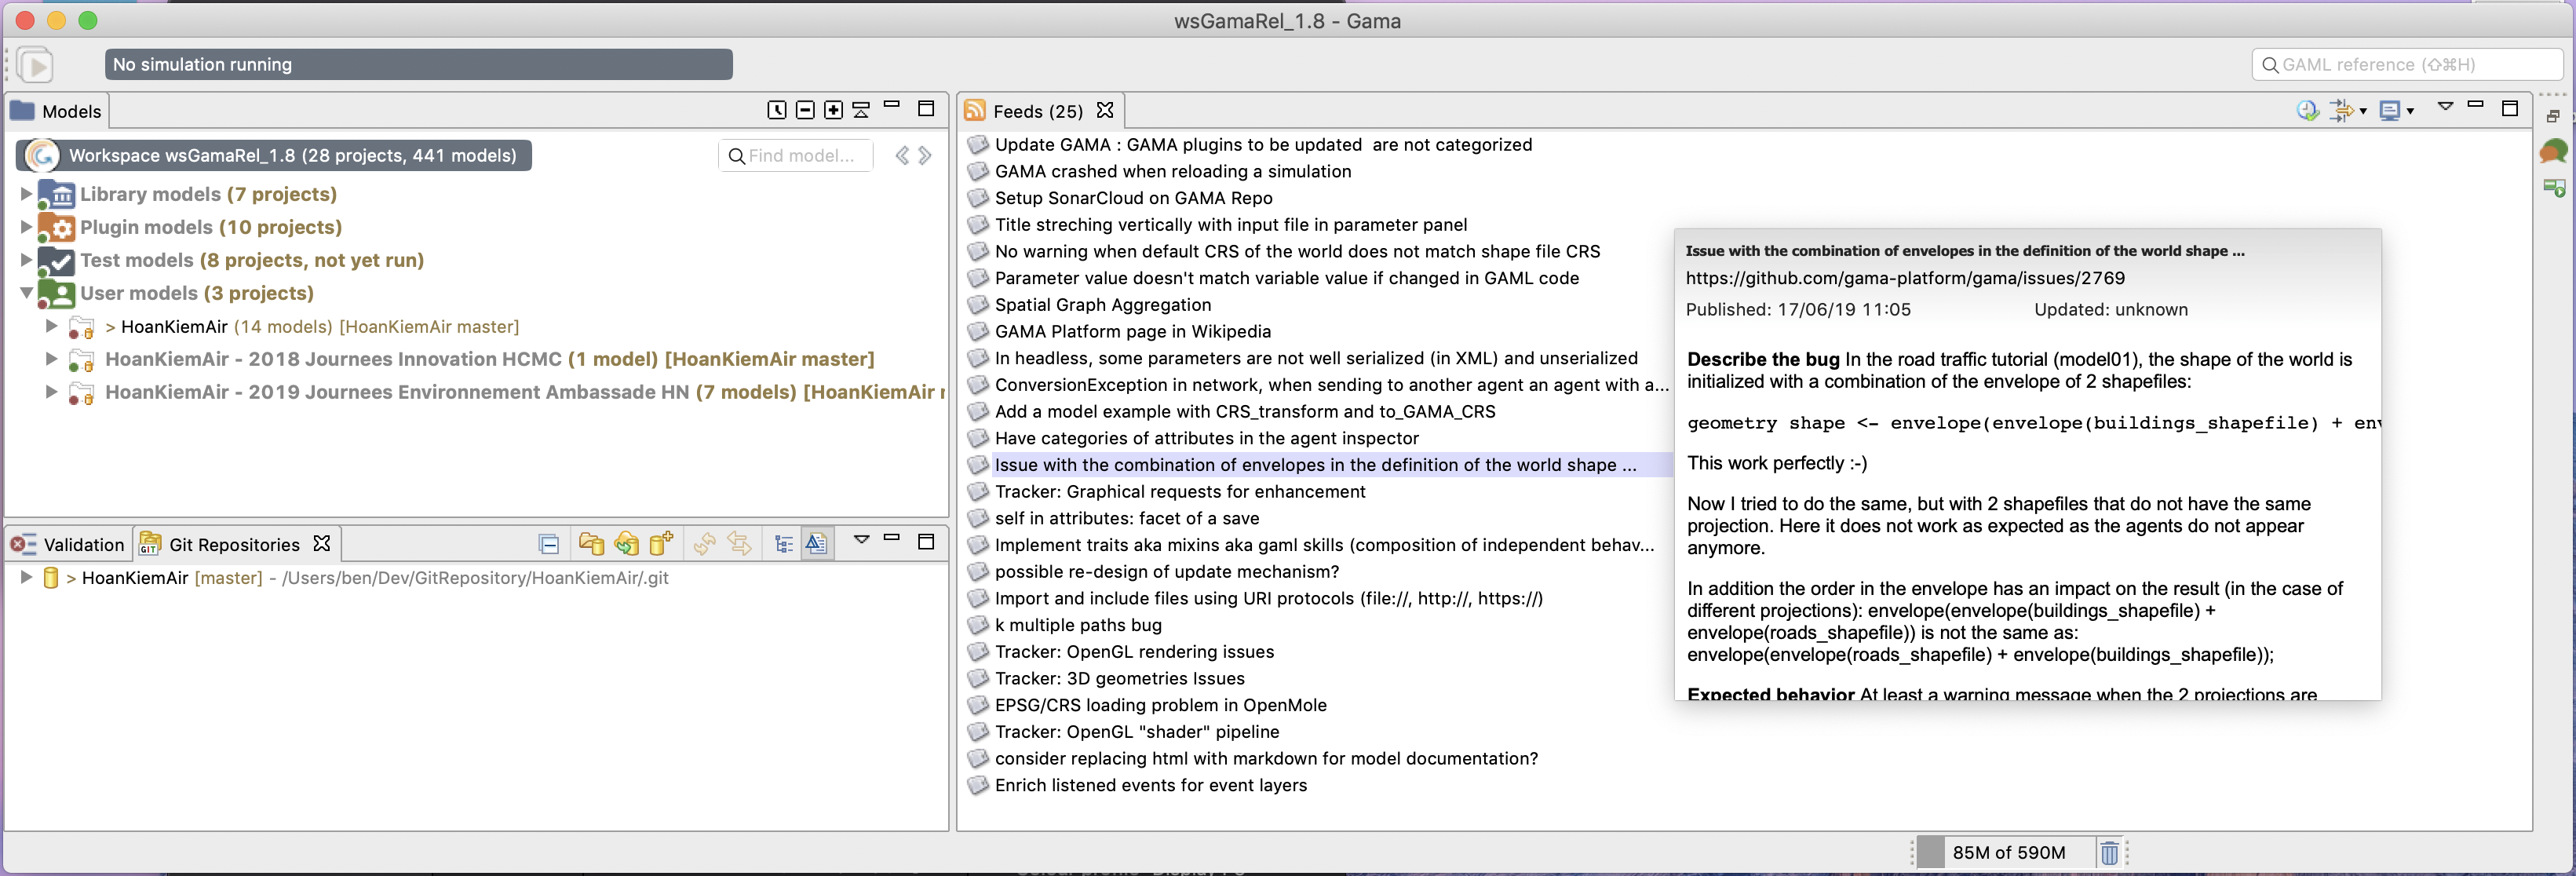Add existing local Git repository icon
The height and width of the screenshot is (876, 2576).
(x=591, y=543)
